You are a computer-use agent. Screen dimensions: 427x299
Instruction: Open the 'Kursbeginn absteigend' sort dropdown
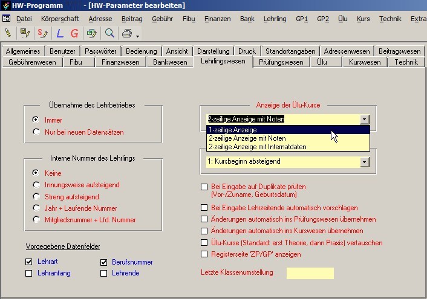coord(363,162)
